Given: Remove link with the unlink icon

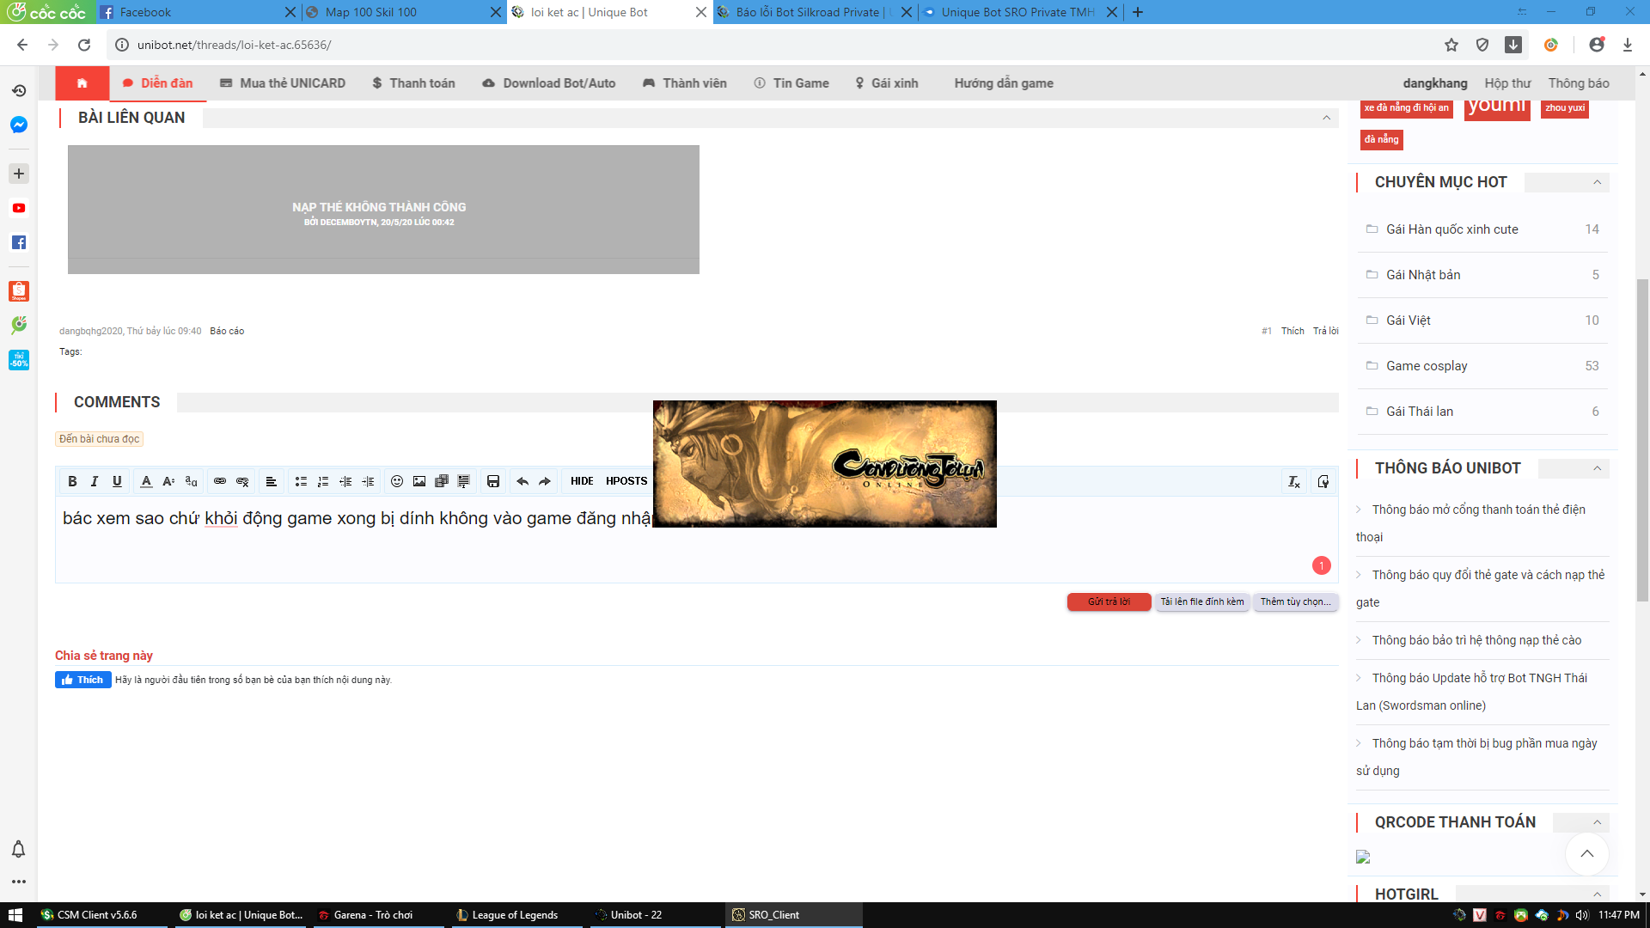Looking at the screenshot, I should 242,481.
